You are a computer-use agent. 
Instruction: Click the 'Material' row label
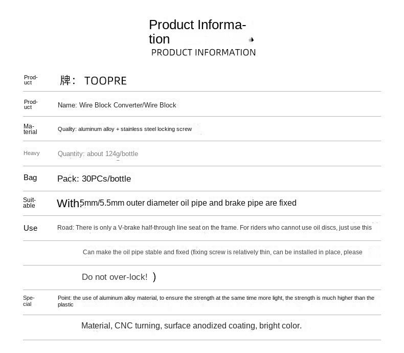coord(30,129)
